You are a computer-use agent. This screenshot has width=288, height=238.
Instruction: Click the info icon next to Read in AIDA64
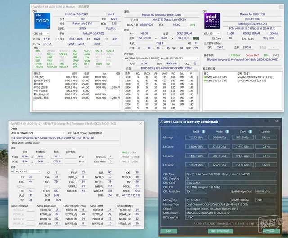pyautogui.click(x=203, y=131)
